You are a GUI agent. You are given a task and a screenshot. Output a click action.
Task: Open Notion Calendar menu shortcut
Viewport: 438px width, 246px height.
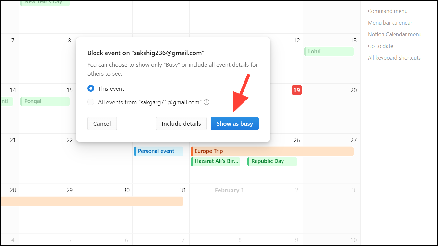click(x=394, y=34)
